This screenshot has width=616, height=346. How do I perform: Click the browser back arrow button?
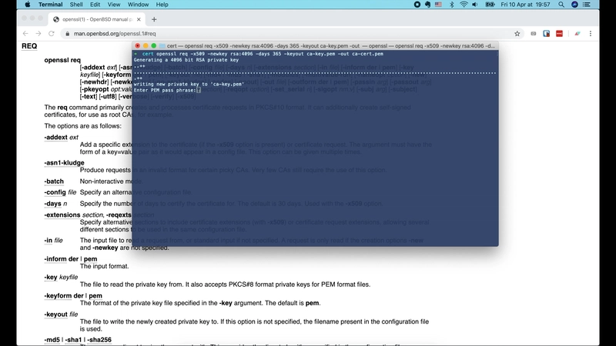pos(25,34)
